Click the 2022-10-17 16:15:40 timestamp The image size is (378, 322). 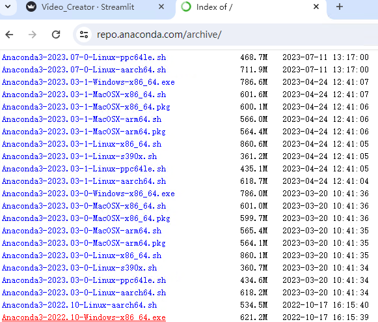[x=326, y=305]
